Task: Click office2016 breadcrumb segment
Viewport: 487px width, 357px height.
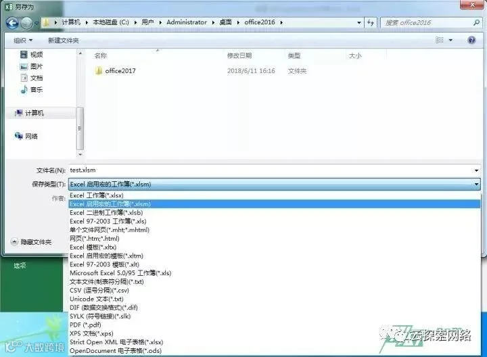Action: click(260, 22)
